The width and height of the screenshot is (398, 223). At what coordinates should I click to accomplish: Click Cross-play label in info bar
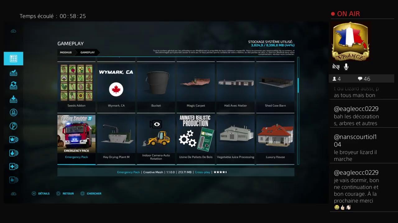tap(202, 172)
